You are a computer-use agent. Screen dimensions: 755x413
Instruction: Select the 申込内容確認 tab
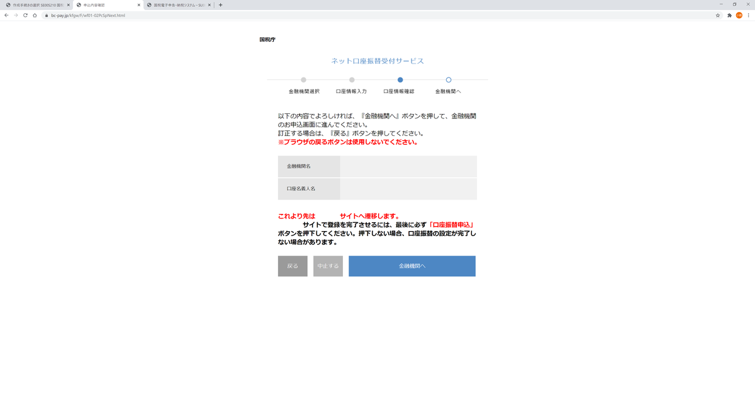(x=107, y=4)
